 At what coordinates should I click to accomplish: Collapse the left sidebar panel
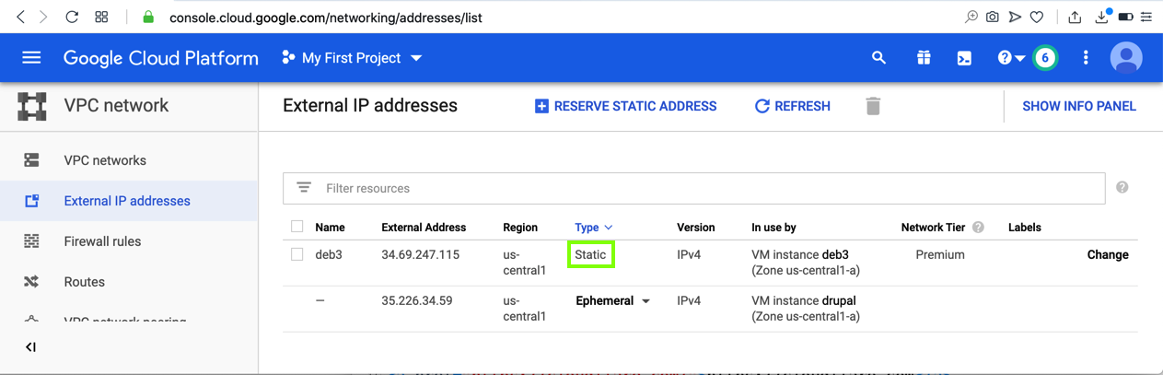30,347
